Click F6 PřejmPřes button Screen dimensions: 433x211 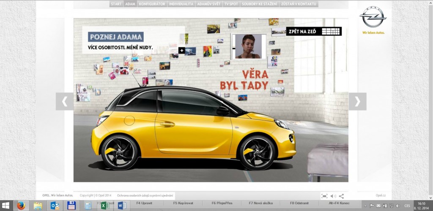[x=222, y=203]
